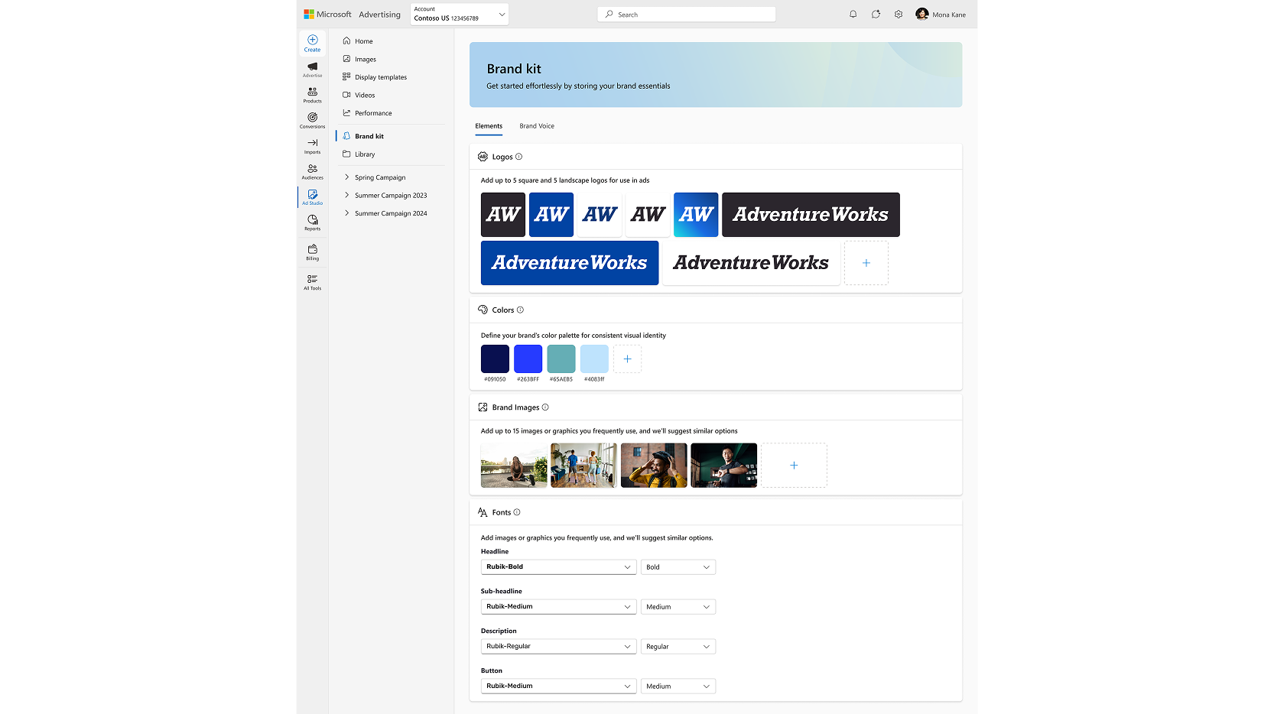
Task: Expand the Summer Campaign 2024 folder
Action: click(346, 213)
